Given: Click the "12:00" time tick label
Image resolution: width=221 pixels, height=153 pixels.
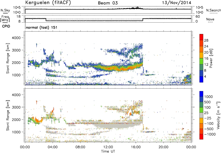Looking at the screenshot, I should (x=108, y=147).
